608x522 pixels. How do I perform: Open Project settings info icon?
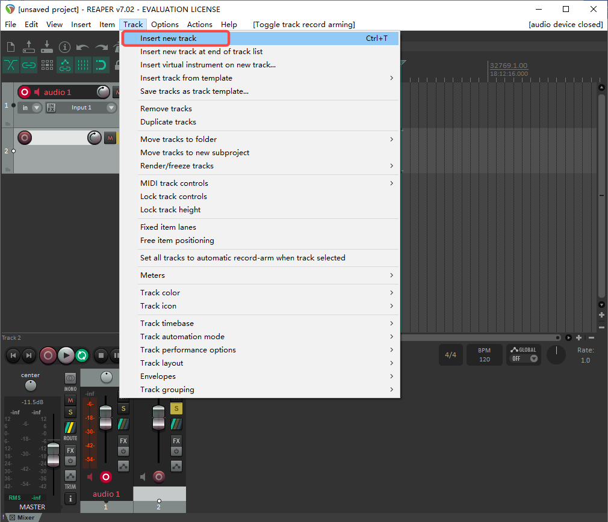[x=64, y=48]
